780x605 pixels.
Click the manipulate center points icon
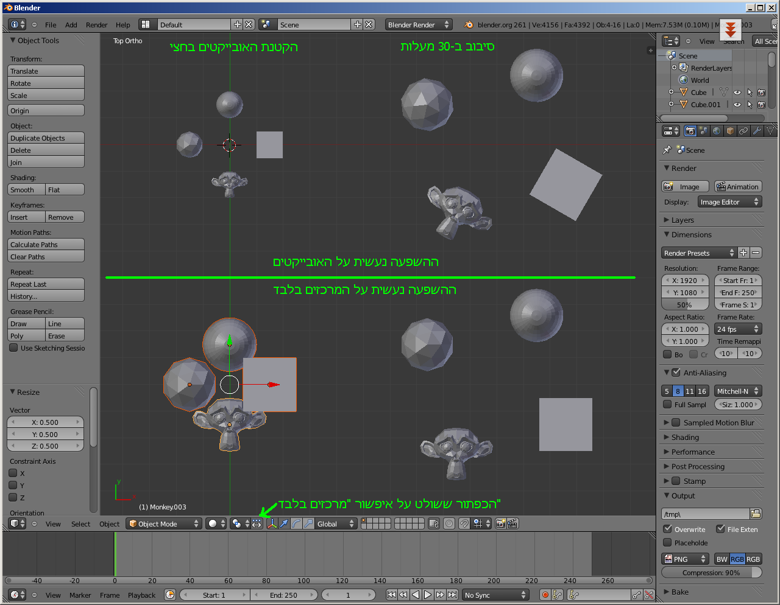257,523
